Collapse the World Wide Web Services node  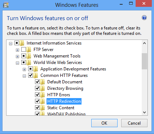click(17, 63)
